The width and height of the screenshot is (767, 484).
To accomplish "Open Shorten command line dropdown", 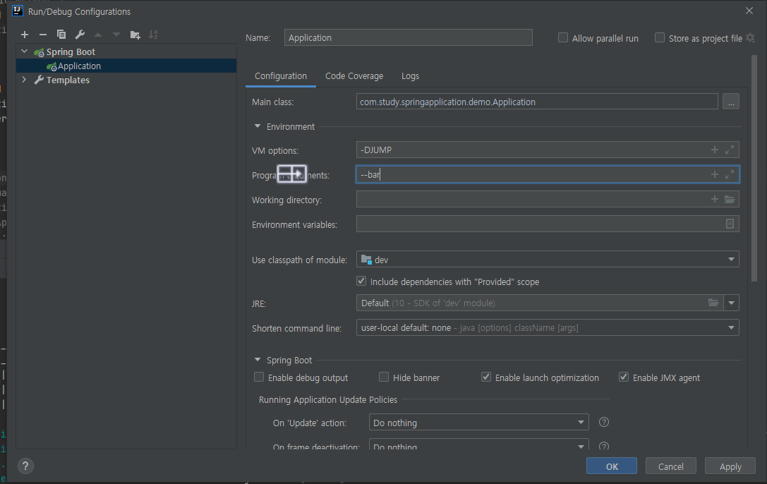I will click(x=548, y=327).
